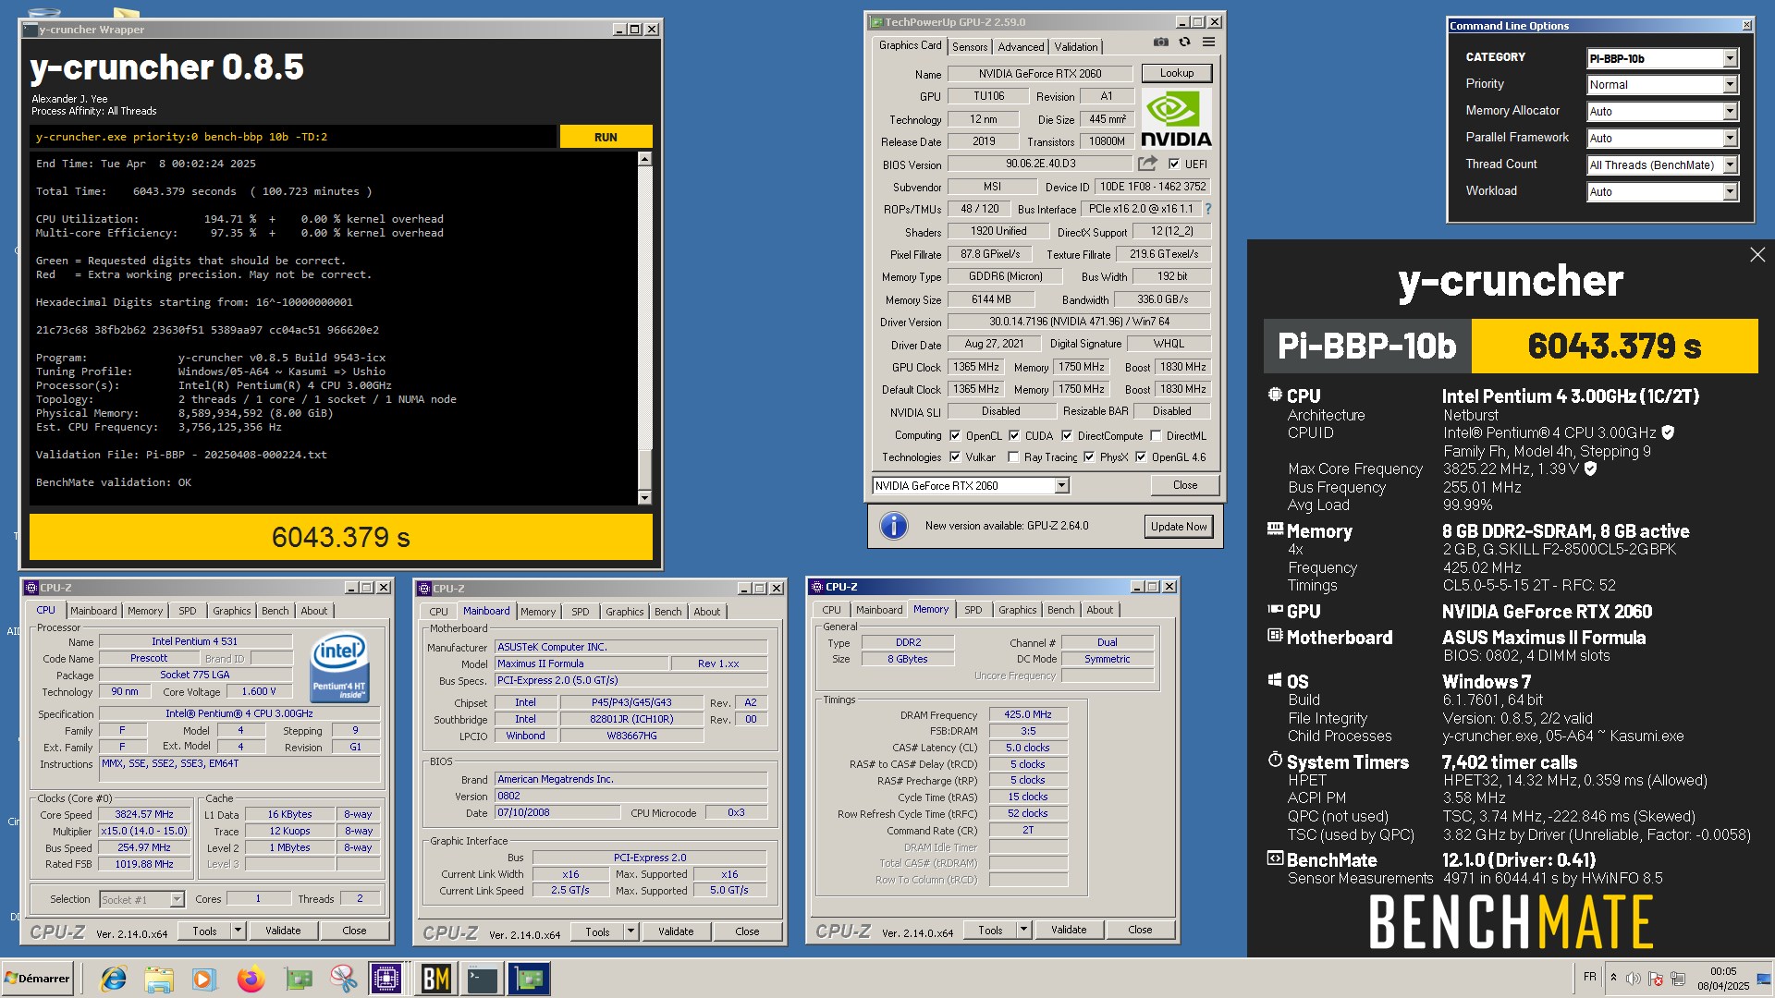
Task: Switch to the Advanced tab in GPU-Z
Action: point(1021,46)
